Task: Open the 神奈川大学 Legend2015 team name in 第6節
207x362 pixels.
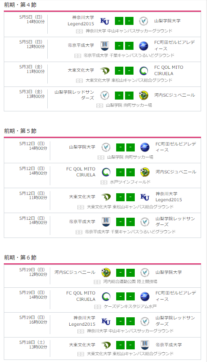Action: tap(82, 321)
